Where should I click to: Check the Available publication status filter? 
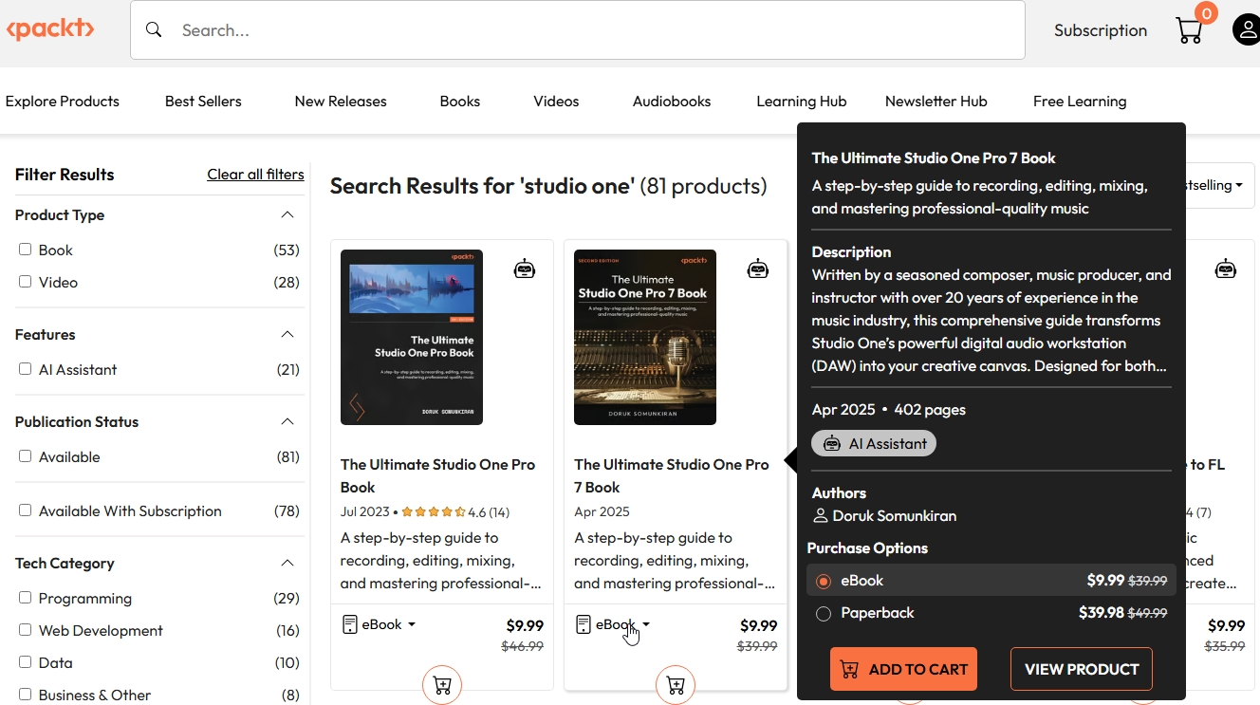coord(26,456)
